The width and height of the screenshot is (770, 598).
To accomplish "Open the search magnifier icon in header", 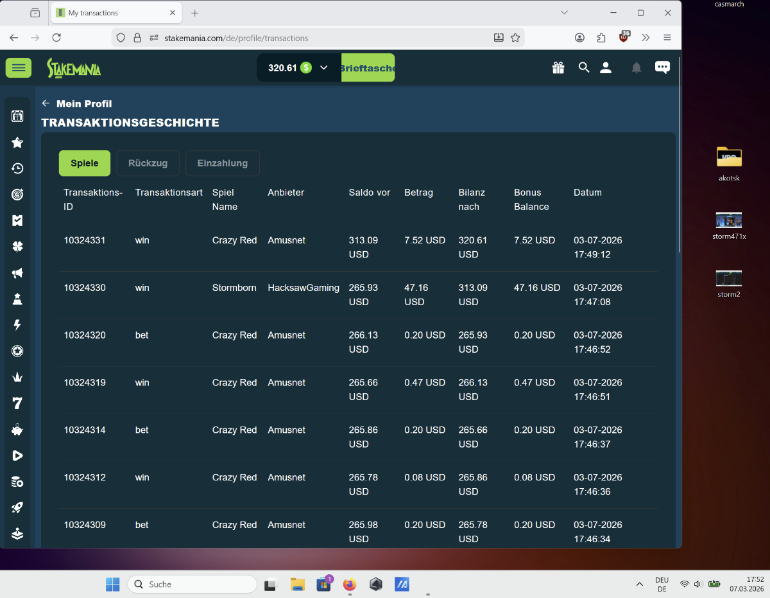I will click(x=583, y=67).
